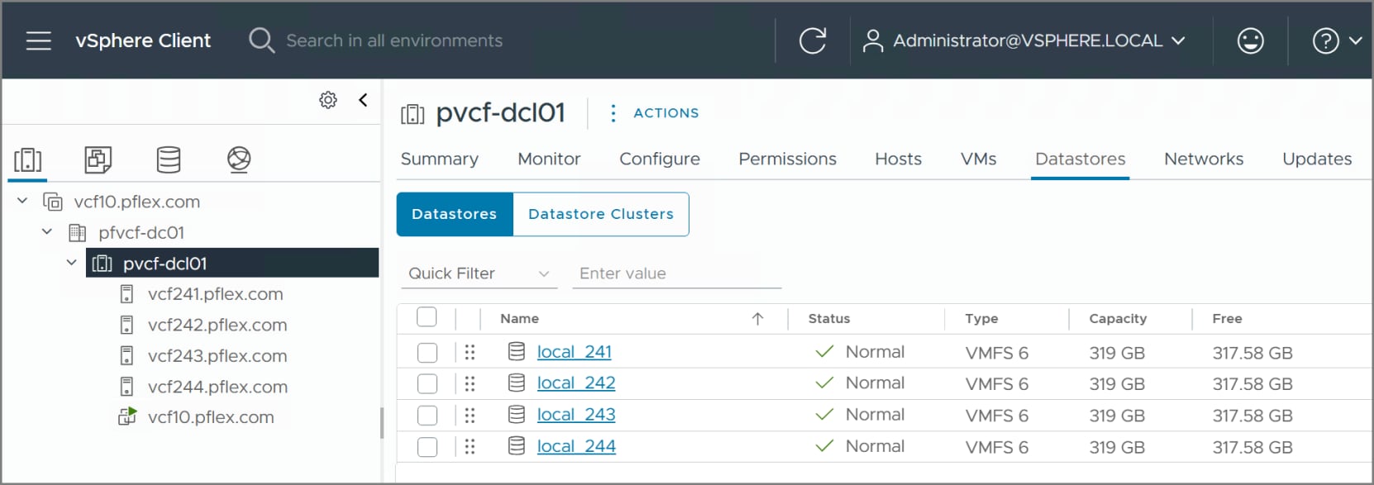Viewport: 1374px width, 485px height.
Task: Click the datacenter icon for pfvcf-dc01
Action: (77, 233)
